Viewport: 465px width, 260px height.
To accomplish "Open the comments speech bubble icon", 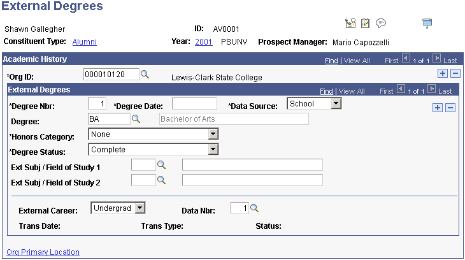I will click(x=381, y=23).
